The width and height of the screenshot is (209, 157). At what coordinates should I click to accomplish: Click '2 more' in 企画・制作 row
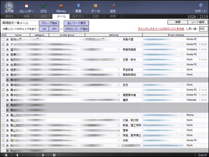tap(203, 60)
